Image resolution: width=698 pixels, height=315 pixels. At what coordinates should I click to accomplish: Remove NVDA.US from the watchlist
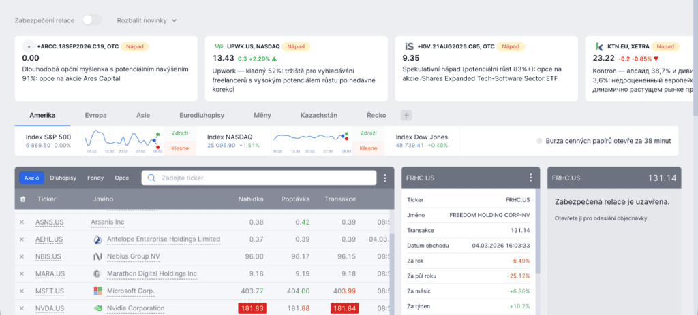(x=22, y=308)
